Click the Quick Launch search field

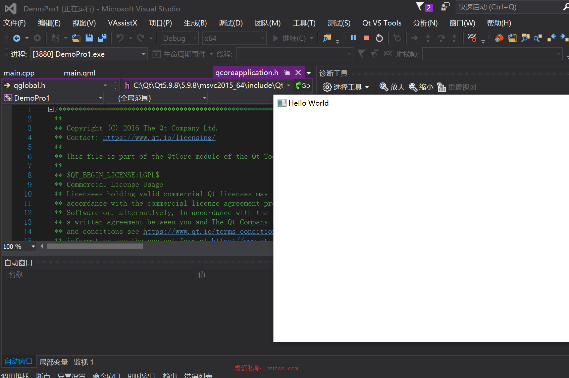click(508, 7)
